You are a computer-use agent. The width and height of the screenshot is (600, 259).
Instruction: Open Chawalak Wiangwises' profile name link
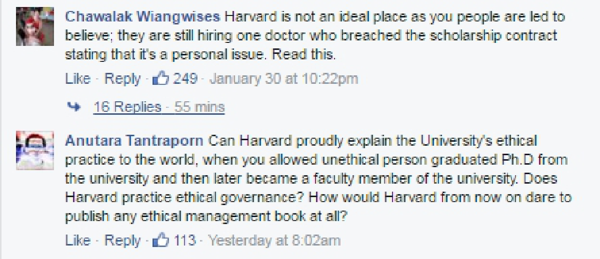(x=143, y=17)
